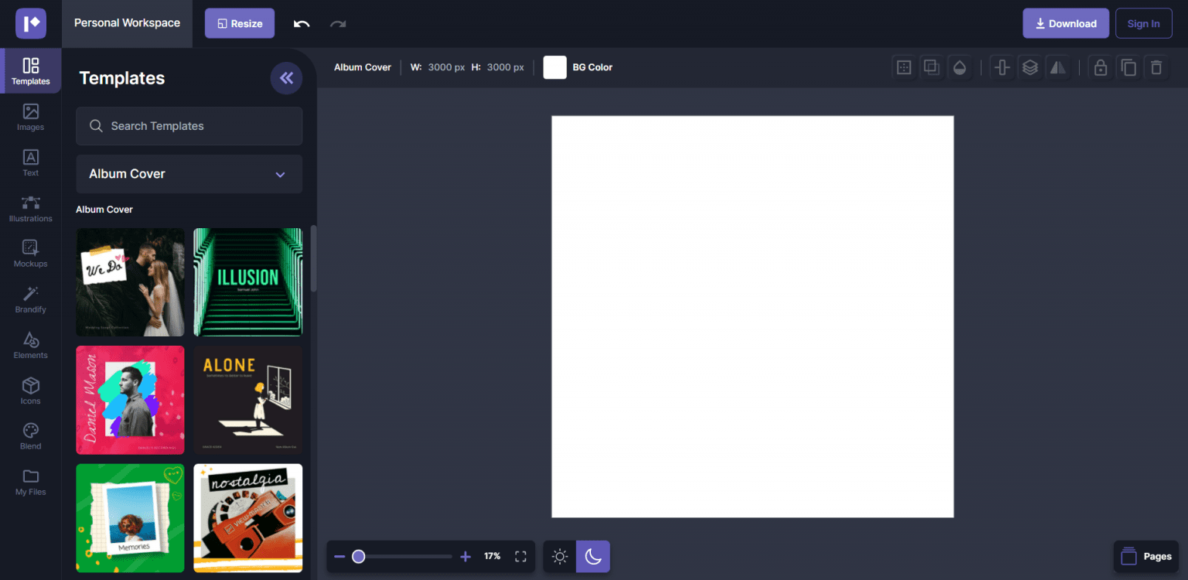Click the fit-to-screen icon
1188x580 pixels.
coord(521,556)
